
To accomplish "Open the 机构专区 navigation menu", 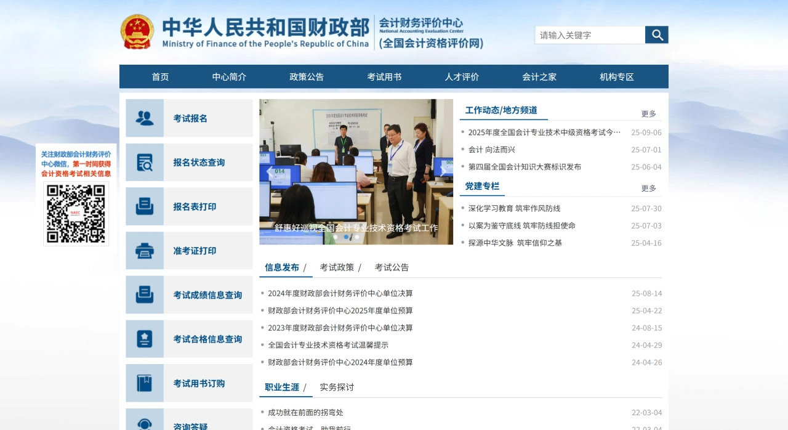I will click(x=616, y=76).
